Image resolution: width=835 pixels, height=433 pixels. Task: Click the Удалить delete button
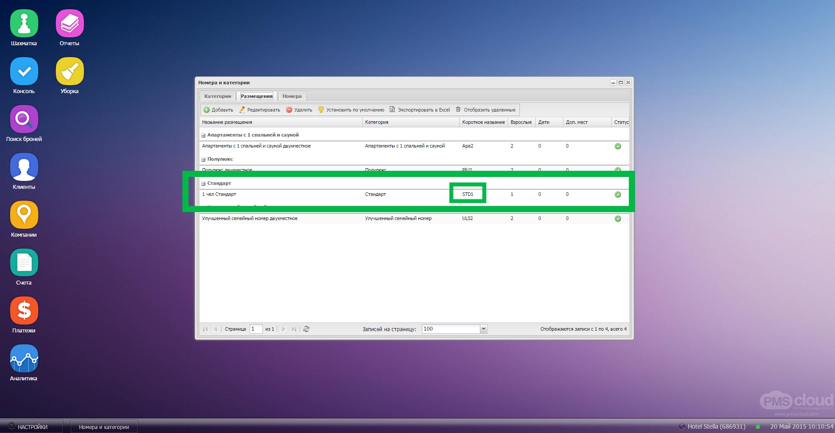(299, 110)
